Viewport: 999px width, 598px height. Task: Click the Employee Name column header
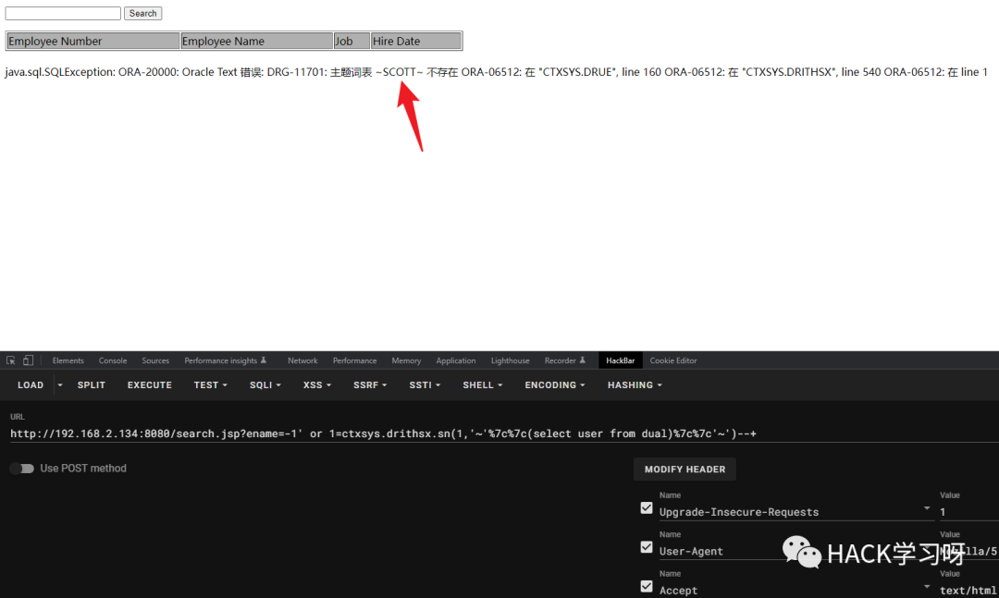tap(257, 42)
